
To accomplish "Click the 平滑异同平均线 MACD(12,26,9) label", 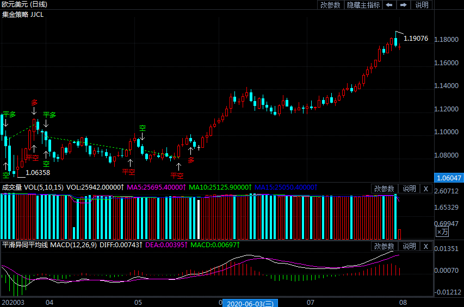I will point(49,246).
